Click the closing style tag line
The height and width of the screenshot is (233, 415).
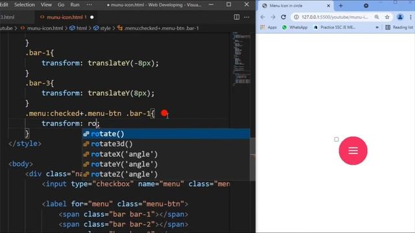25,144
